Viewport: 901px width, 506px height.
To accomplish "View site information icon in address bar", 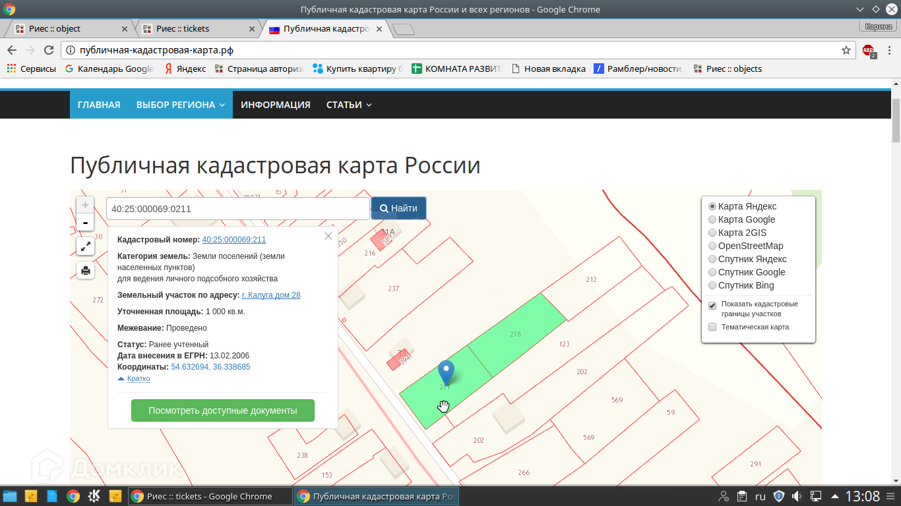I will tap(71, 50).
